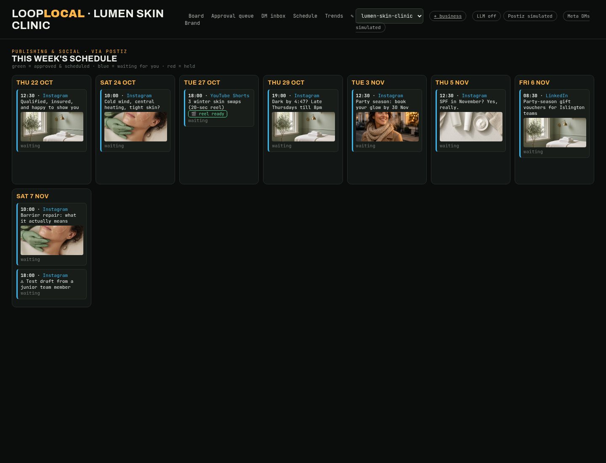Open the image on the Party-season gift vouchers post

555,133
